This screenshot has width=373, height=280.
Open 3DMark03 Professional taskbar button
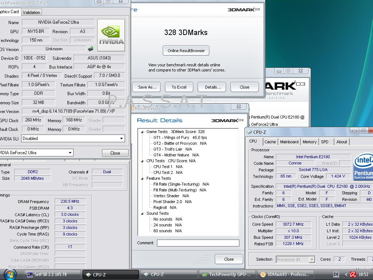point(285,275)
